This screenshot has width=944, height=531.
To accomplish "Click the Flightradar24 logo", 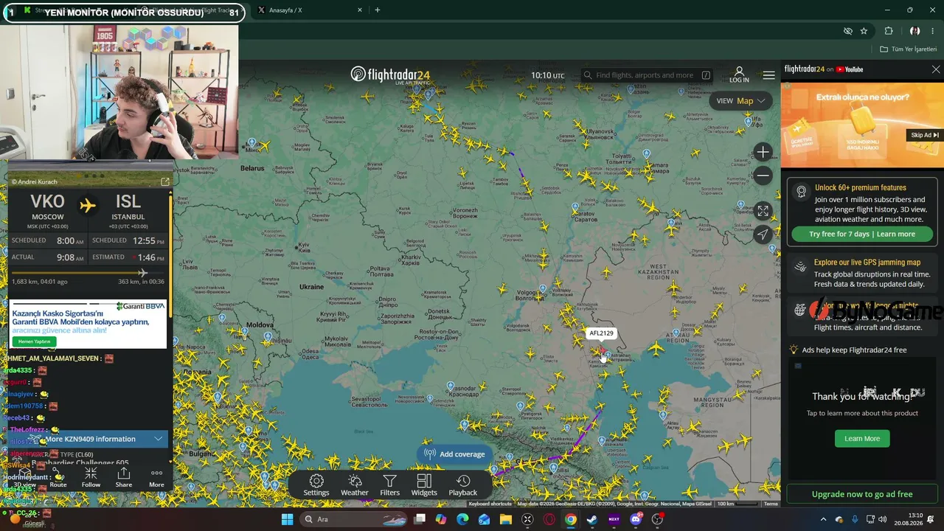I will click(390, 74).
